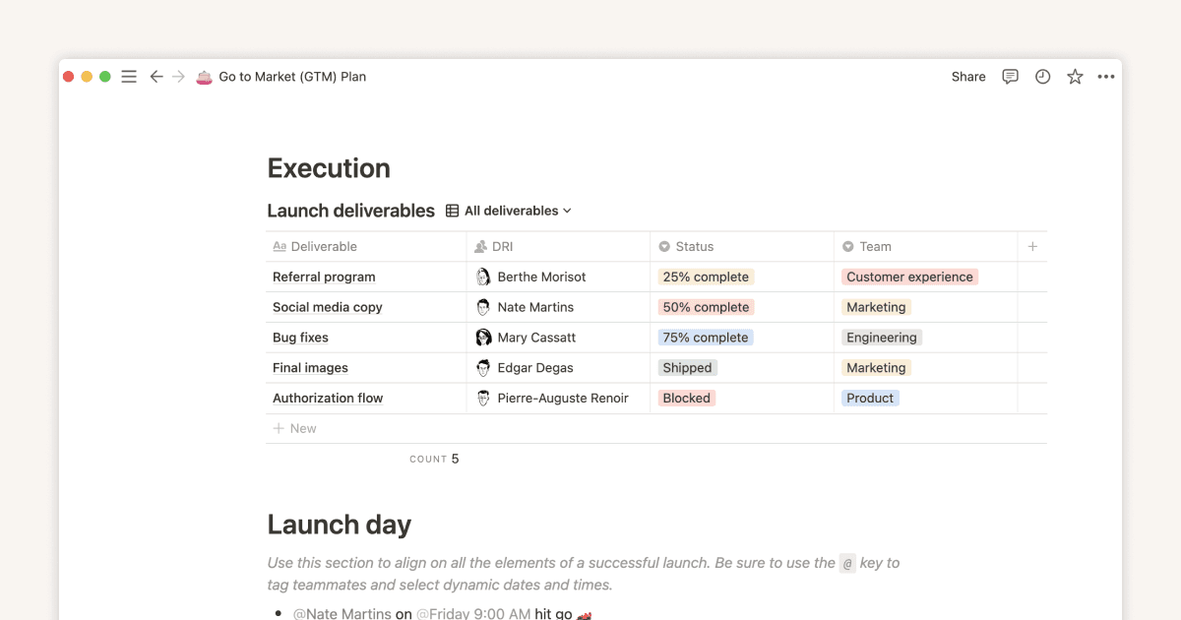Open the comments panel with the speech bubble icon

point(1010,76)
